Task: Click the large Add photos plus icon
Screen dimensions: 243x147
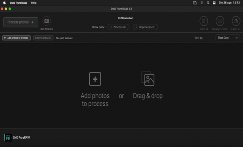Action: click(x=95, y=79)
